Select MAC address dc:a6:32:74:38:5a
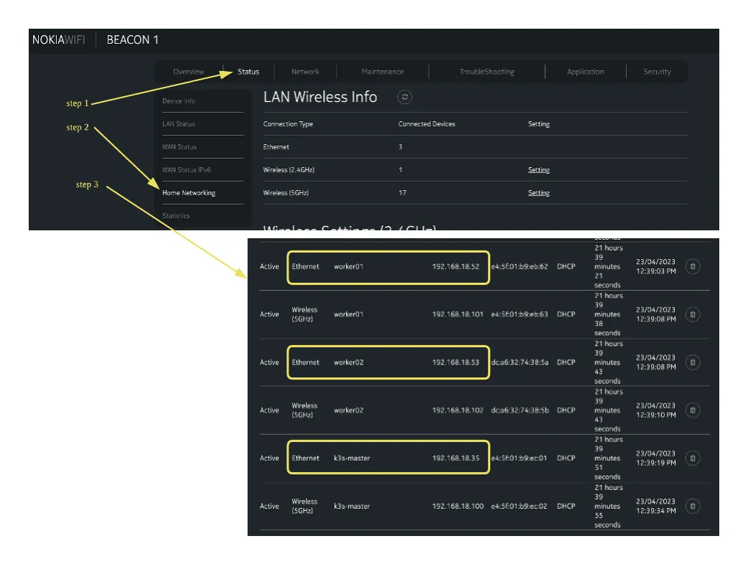This screenshot has height=564, width=748. click(520, 362)
